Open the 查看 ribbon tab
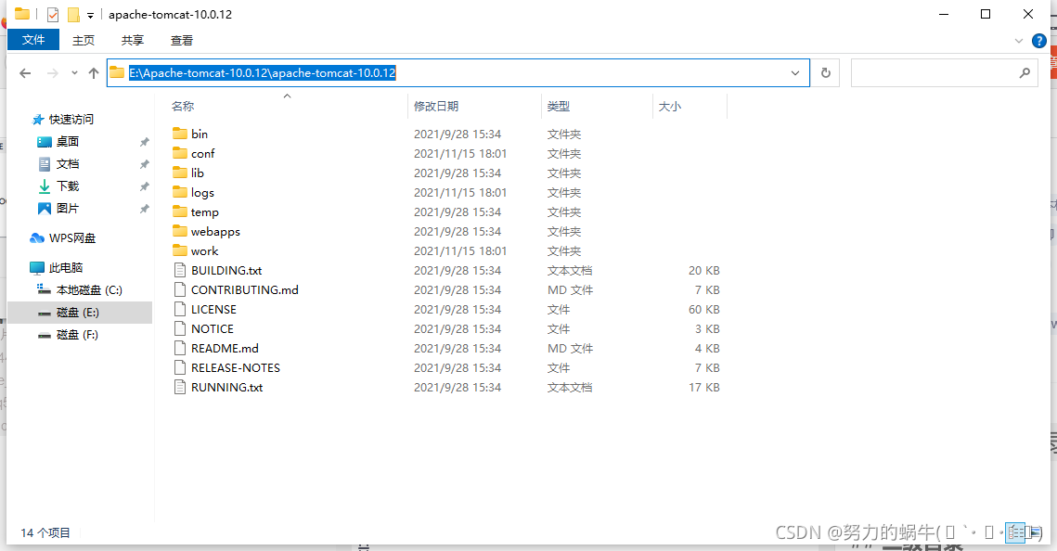Screen dimensions: 1057x551 point(182,41)
